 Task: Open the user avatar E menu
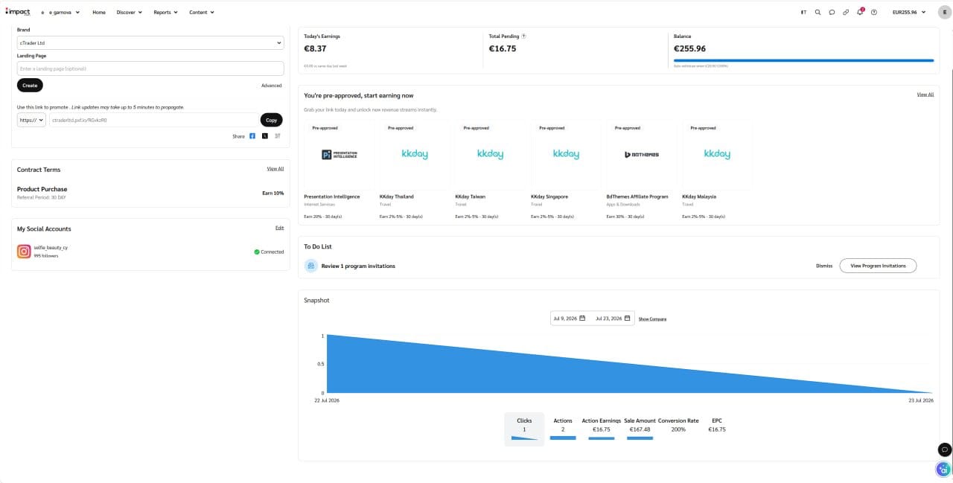(945, 12)
